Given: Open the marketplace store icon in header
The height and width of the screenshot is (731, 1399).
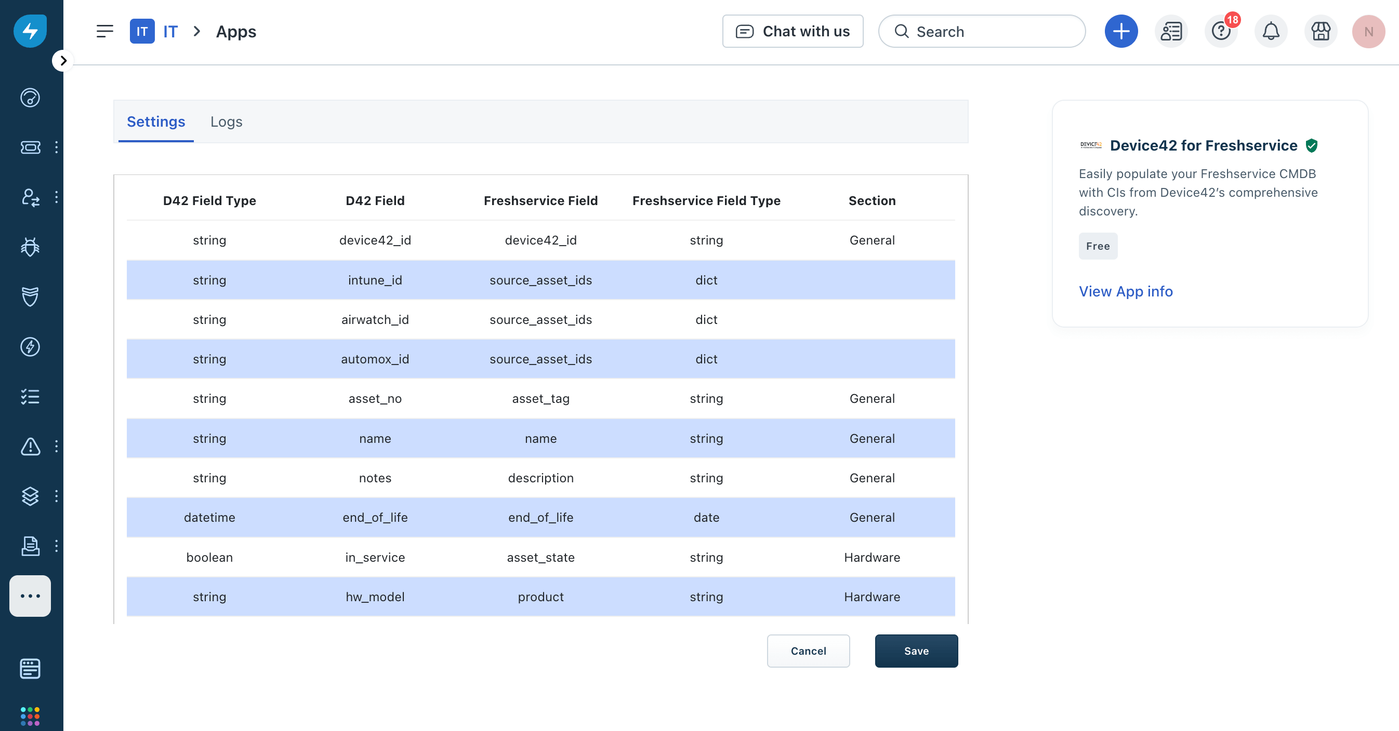Looking at the screenshot, I should 1320,32.
